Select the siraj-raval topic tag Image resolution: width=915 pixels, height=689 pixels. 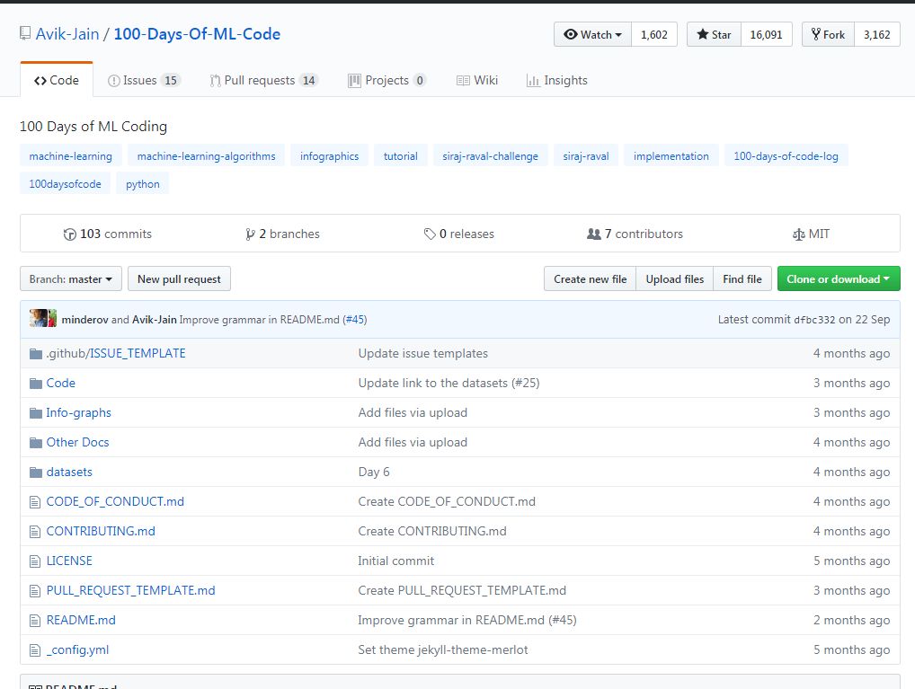click(x=586, y=155)
